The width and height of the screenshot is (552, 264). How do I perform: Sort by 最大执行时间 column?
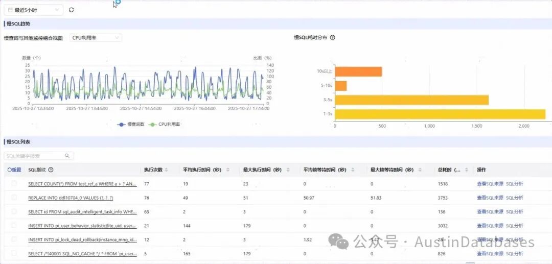288,170
